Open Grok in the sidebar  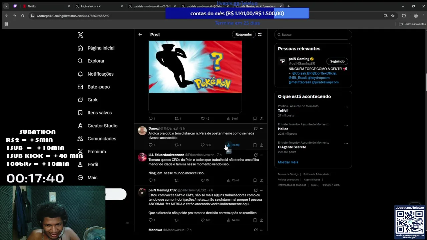coord(87,100)
